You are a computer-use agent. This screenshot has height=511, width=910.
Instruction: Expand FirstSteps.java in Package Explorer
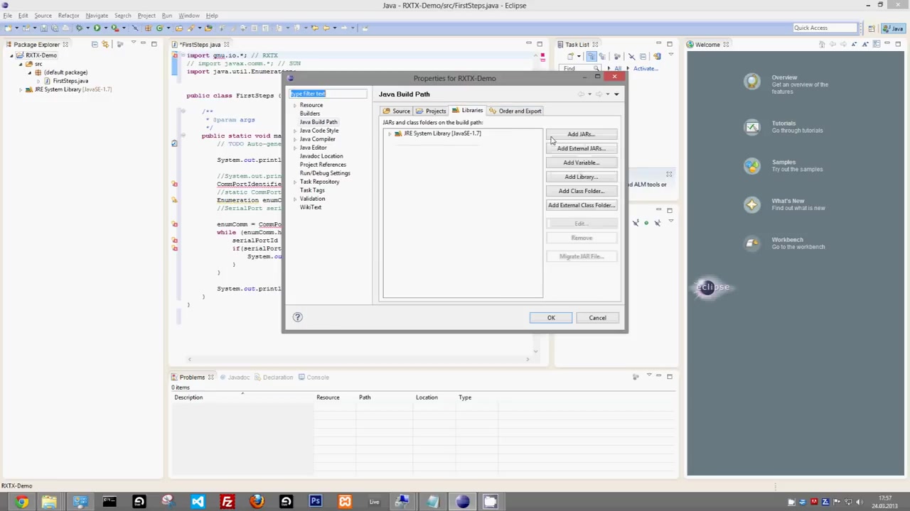38,81
